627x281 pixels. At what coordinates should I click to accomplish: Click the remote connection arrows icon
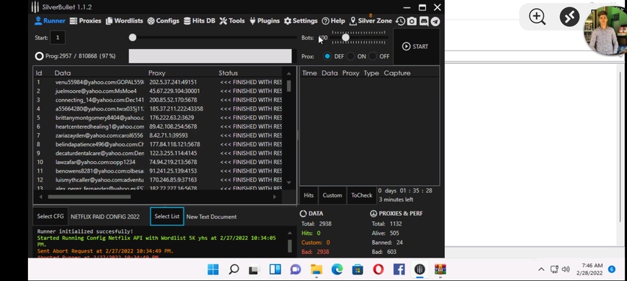(x=570, y=17)
